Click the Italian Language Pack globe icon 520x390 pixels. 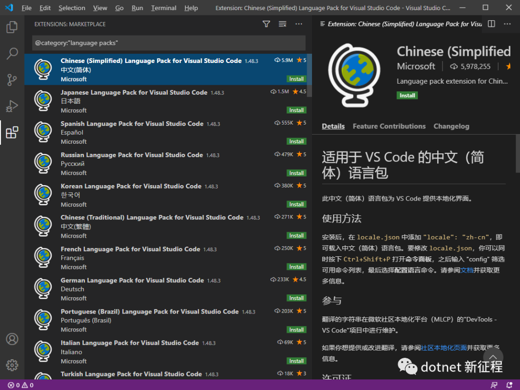pos(43,351)
